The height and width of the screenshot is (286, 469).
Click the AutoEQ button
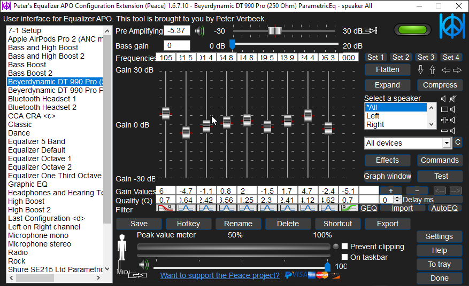[444, 208]
